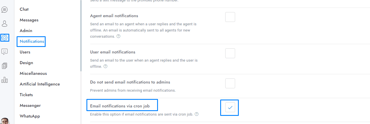Screen dimensions: 370x124
Task: Enable User email notifications checkbox
Action: tap(230, 53)
